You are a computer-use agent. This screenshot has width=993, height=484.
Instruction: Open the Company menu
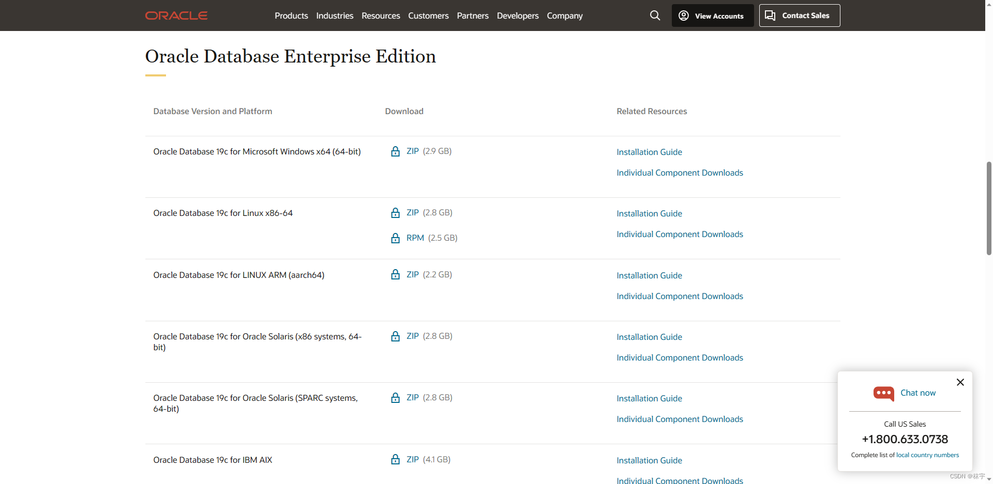pyautogui.click(x=565, y=15)
